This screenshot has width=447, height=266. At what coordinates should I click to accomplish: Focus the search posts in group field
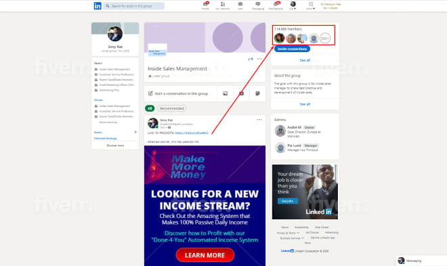pyautogui.click(x=133, y=5)
